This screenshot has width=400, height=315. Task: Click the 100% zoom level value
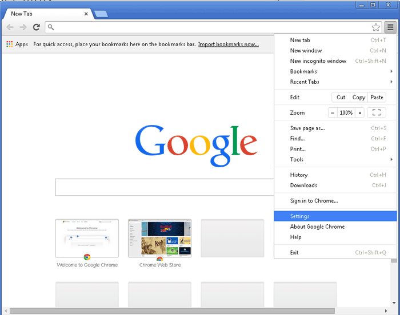346,112
